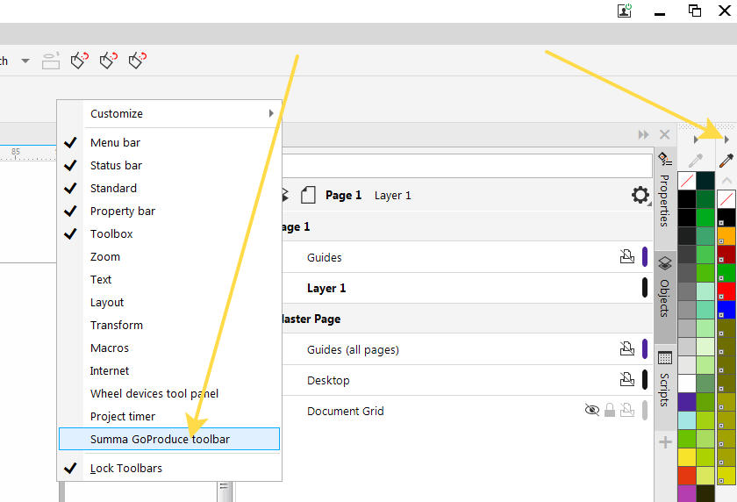Enable the Transform toolbar
737x502 pixels.
tap(169, 325)
